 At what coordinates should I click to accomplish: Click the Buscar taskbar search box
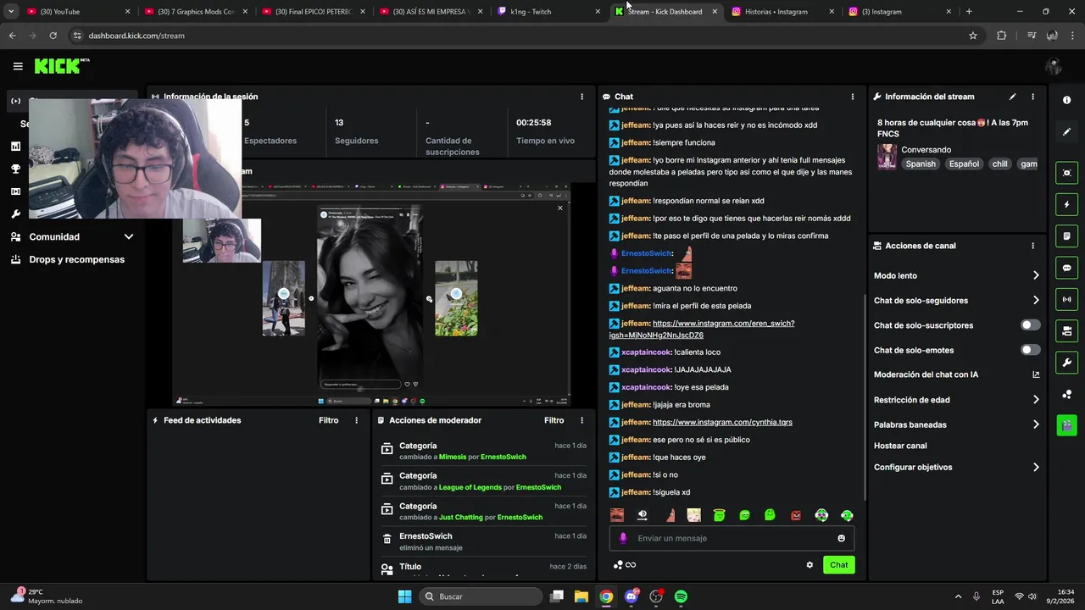click(481, 596)
